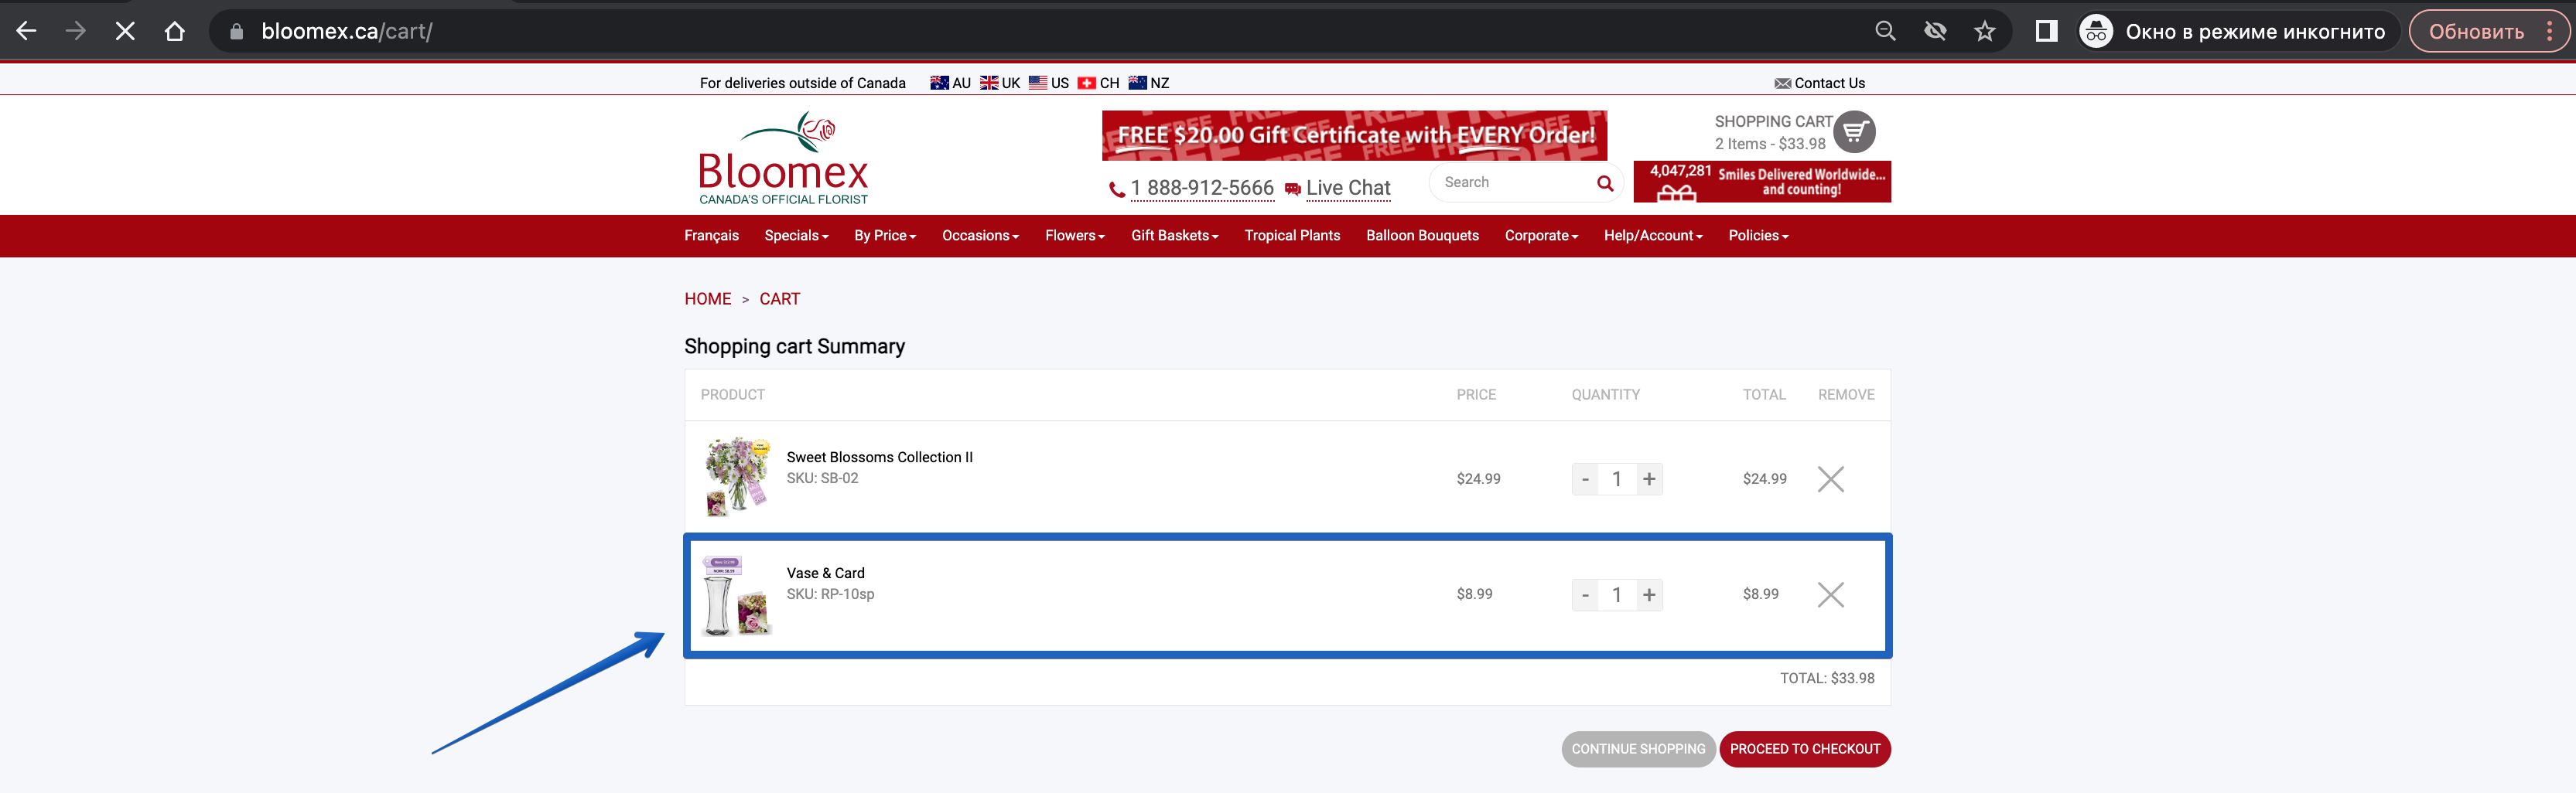Click the TOTAL: $33.98 text
This screenshot has height=793, width=2576.
1827,678
